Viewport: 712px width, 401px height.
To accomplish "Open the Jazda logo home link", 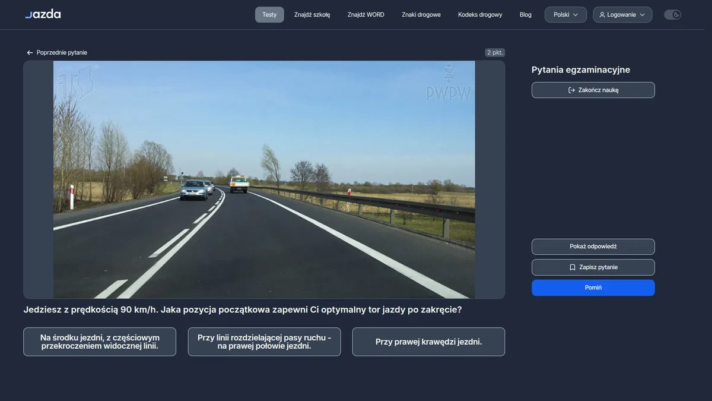I will (43, 14).
